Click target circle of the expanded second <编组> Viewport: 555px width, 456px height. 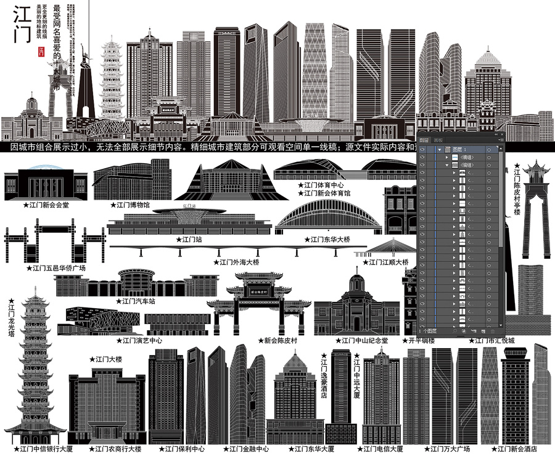click(x=489, y=165)
